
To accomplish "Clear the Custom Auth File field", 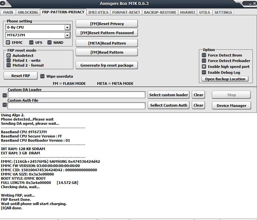I will [x=198, y=105].
